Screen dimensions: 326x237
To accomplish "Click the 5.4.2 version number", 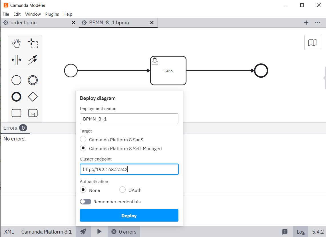I will [x=318, y=232].
